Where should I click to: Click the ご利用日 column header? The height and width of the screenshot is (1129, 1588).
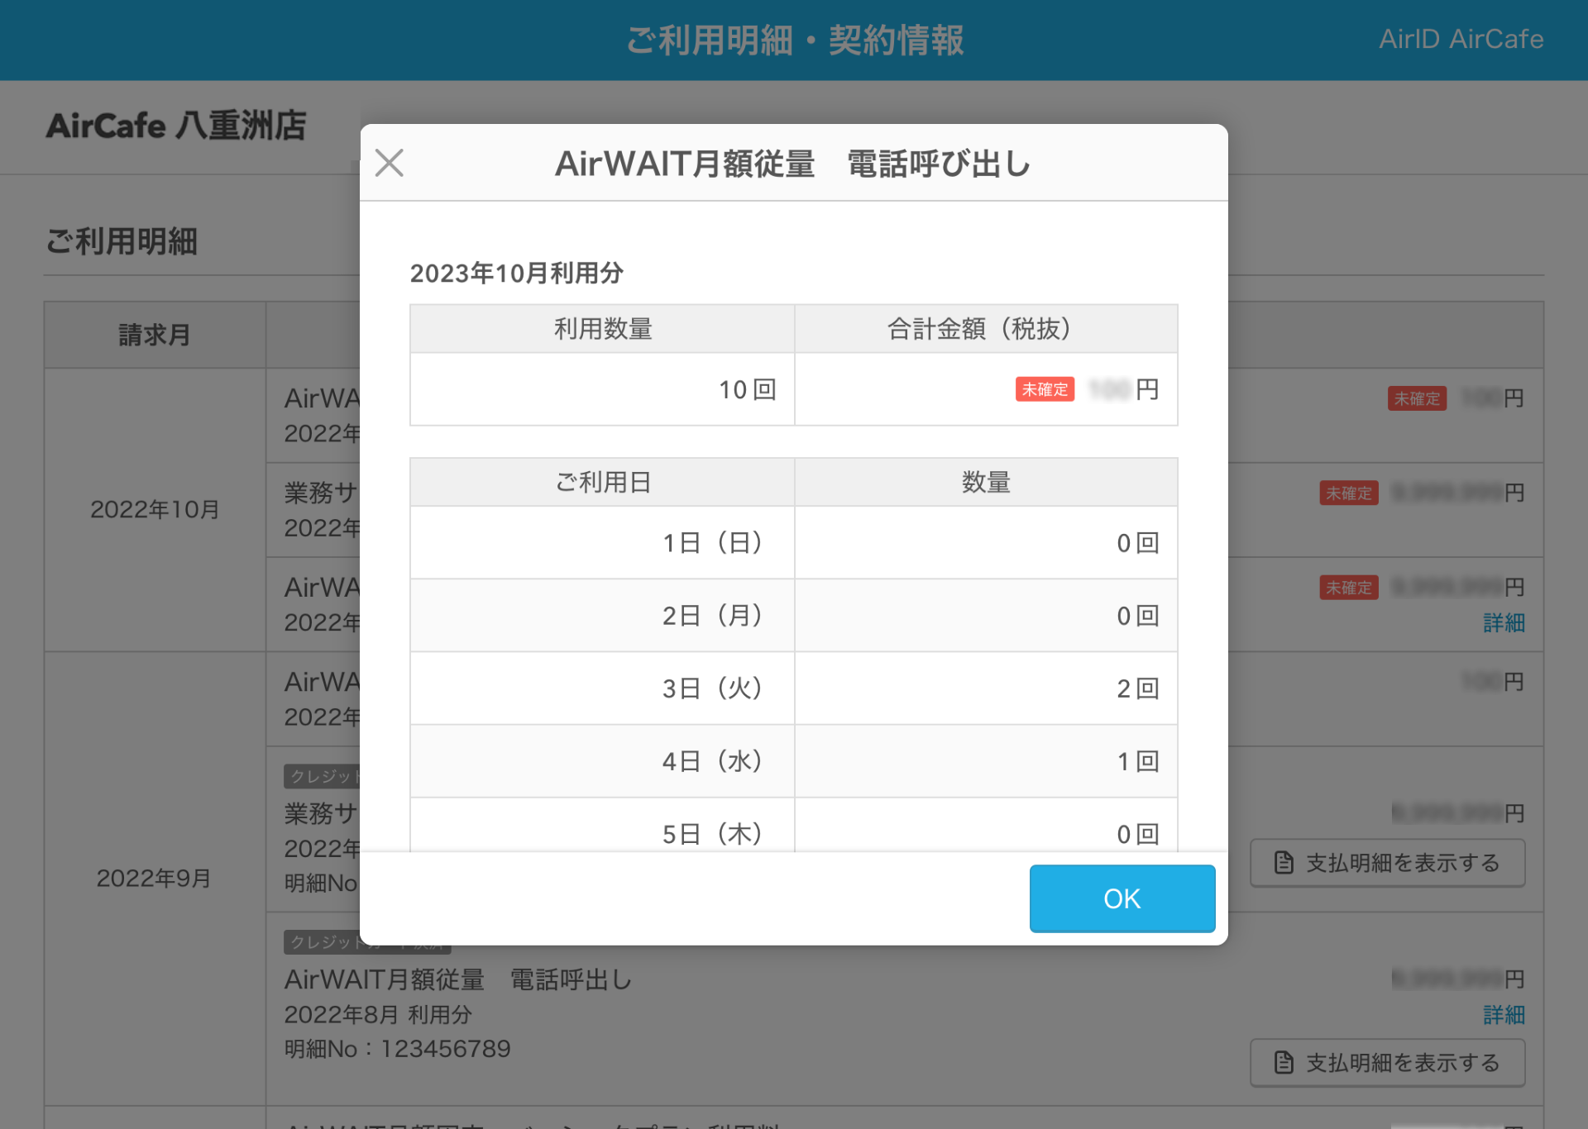602,482
